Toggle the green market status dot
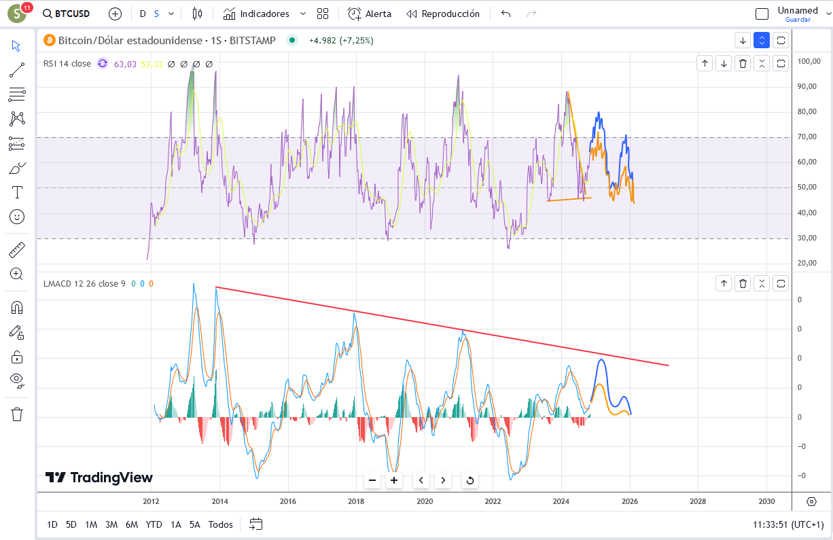Viewport: 833px width, 540px height. click(x=292, y=40)
